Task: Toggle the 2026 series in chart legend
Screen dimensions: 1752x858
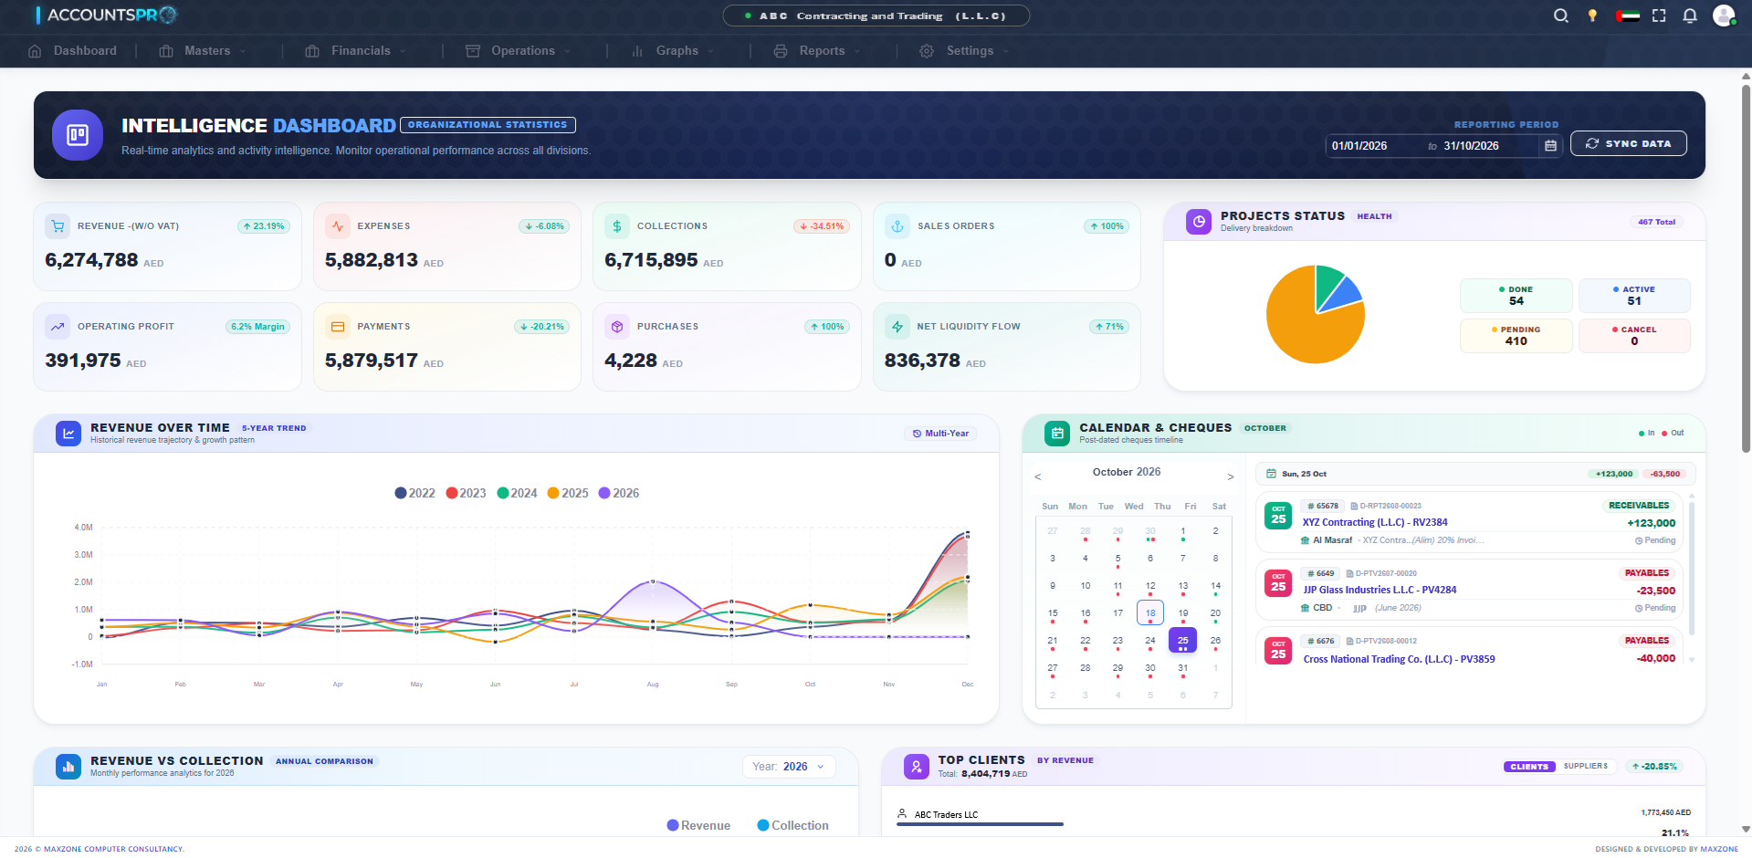Action: [x=619, y=493]
